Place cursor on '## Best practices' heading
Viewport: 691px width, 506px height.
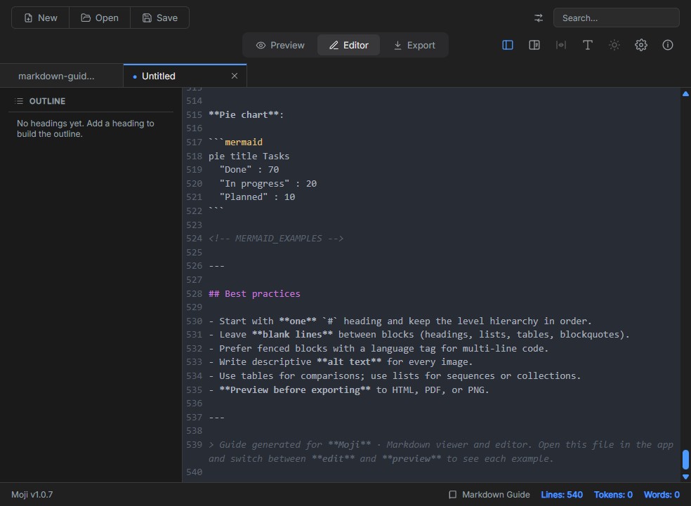254,293
